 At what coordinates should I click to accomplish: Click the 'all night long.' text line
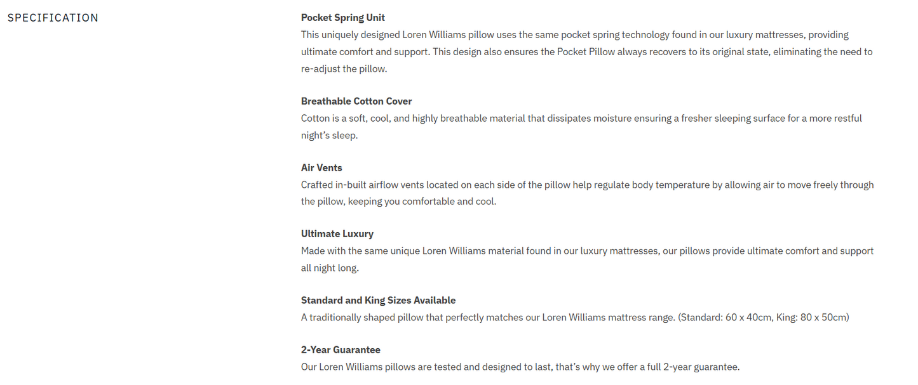pos(330,268)
